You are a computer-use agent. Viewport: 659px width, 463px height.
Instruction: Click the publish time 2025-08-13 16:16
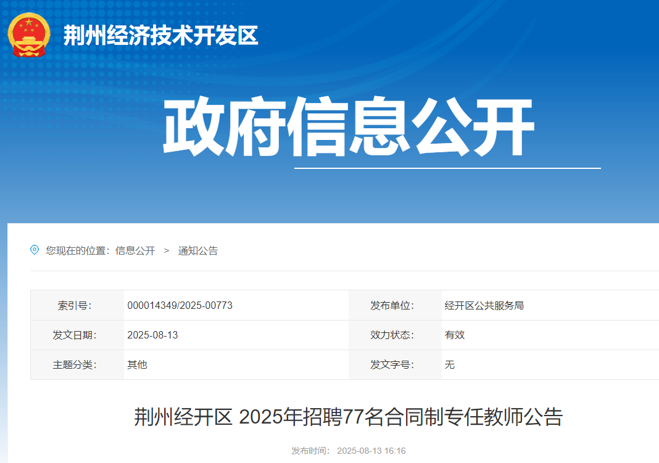[371, 451]
